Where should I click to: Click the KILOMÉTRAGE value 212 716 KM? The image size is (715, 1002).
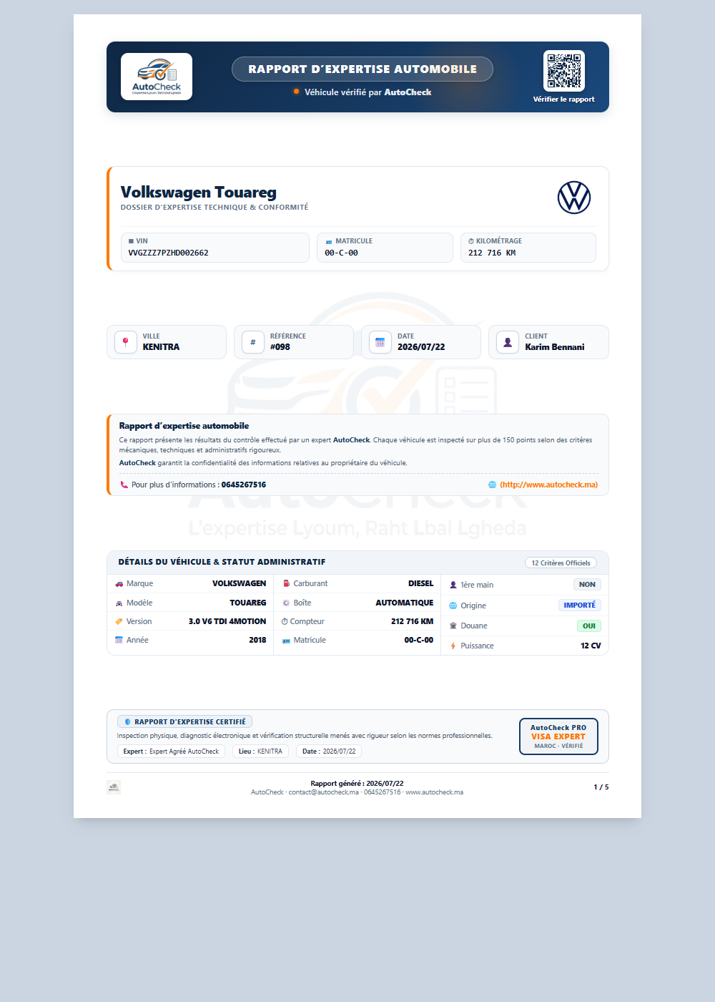[x=492, y=253]
